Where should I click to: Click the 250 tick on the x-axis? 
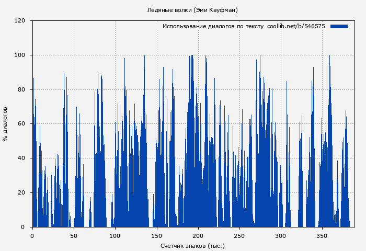point(239,235)
